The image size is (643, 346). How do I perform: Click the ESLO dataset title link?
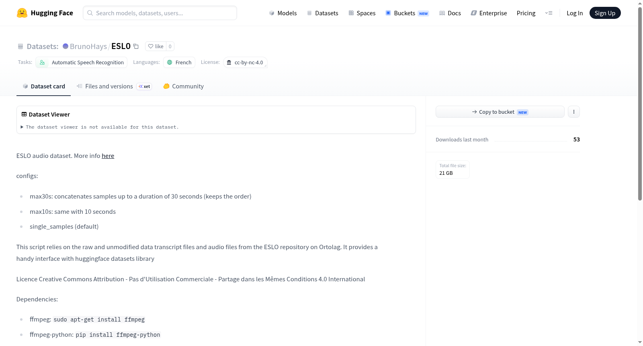pos(121,46)
